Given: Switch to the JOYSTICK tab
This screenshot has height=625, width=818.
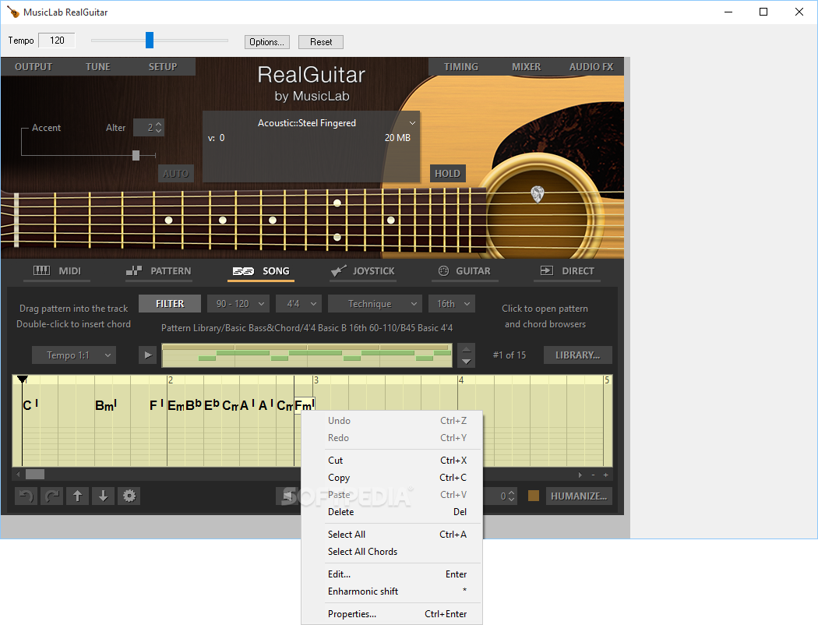Looking at the screenshot, I should (x=362, y=270).
